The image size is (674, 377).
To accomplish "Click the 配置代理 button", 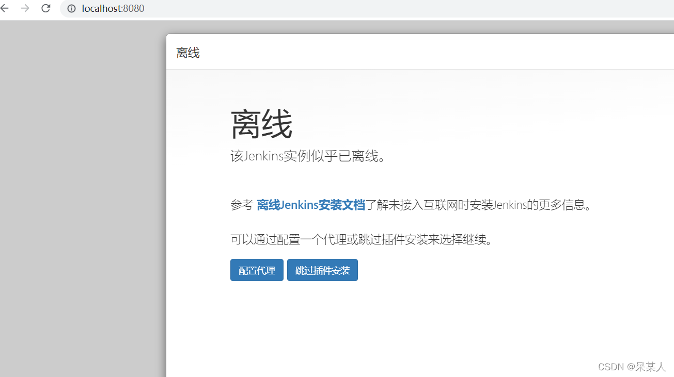I will click(257, 270).
